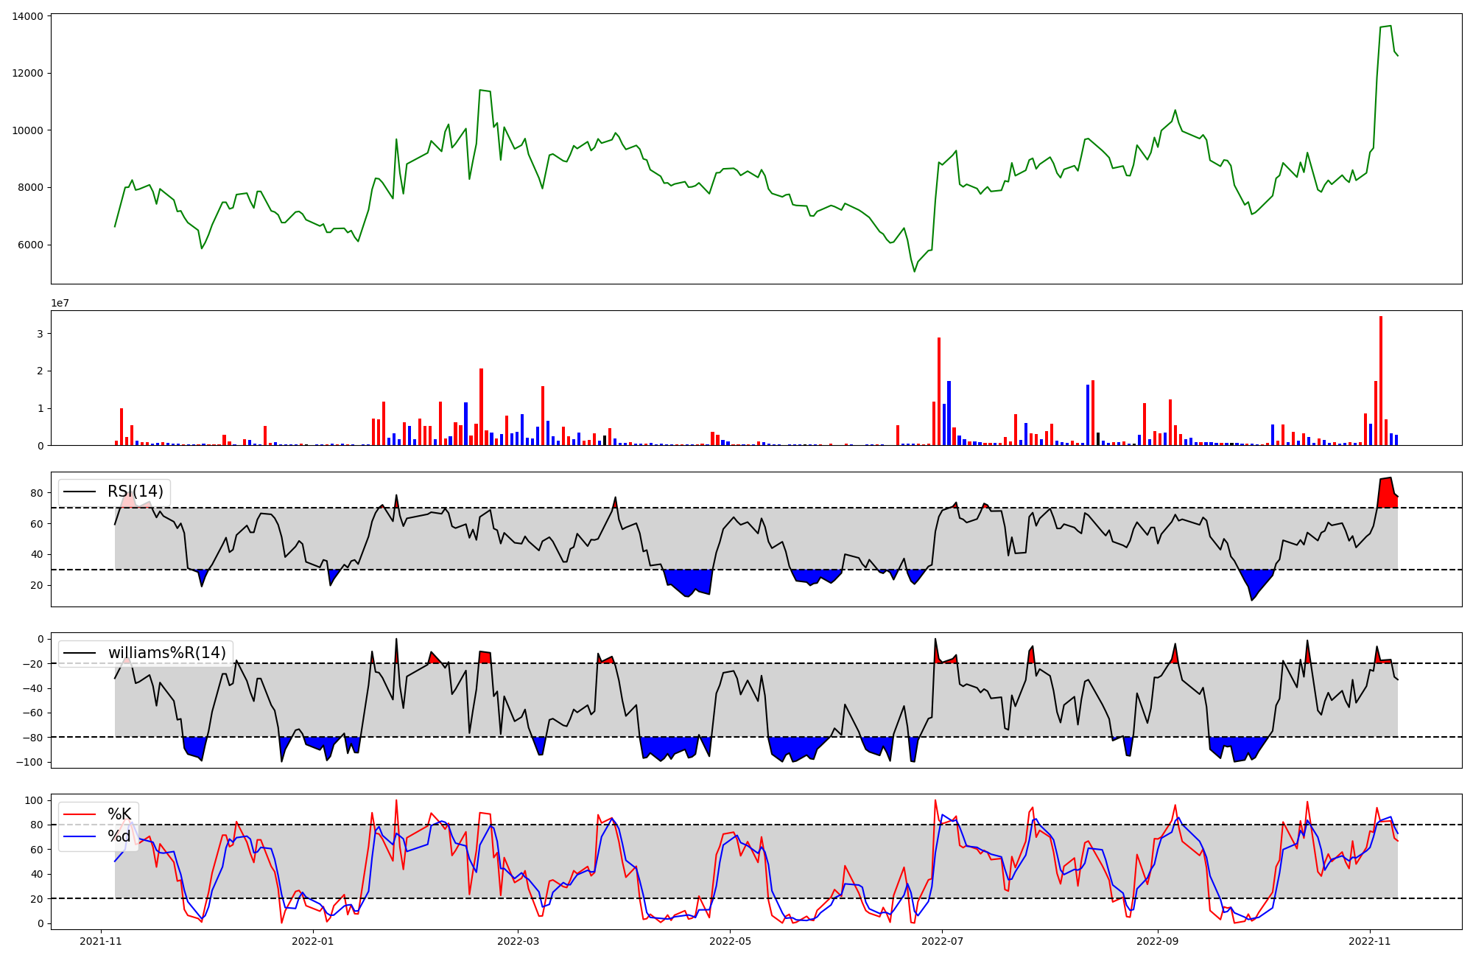This screenshot has height=958, width=1473.
Task: Click the 14000 price axis tick label
Action: (28, 16)
